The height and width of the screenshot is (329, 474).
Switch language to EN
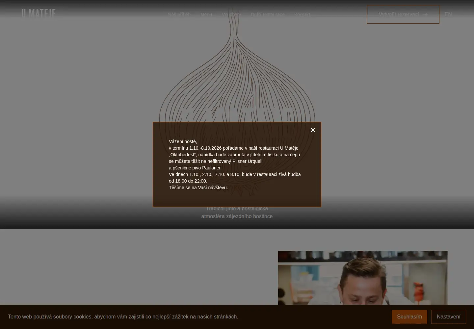point(448,14)
